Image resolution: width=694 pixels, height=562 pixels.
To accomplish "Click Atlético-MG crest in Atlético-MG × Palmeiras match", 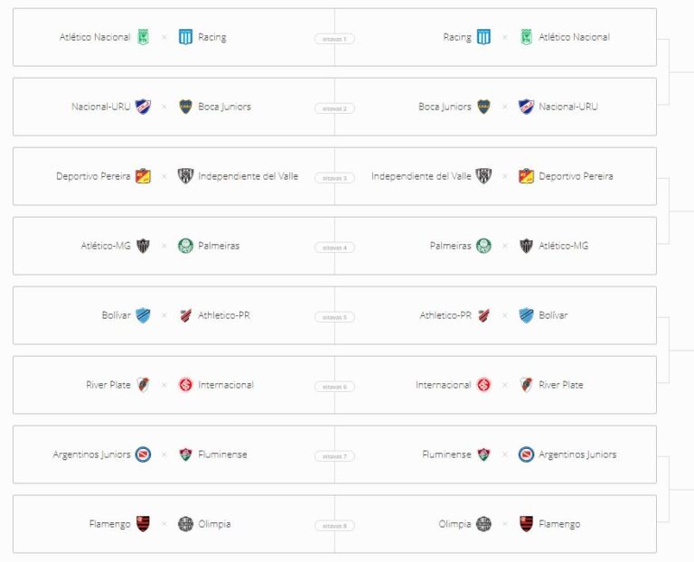I will click(143, 246).
